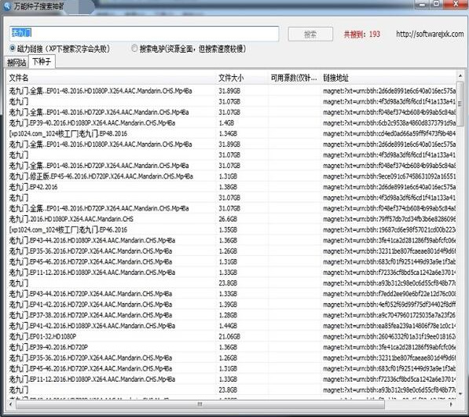469x417 pixels.
Task: Maximize the window from the title bar
Action: 436,4
